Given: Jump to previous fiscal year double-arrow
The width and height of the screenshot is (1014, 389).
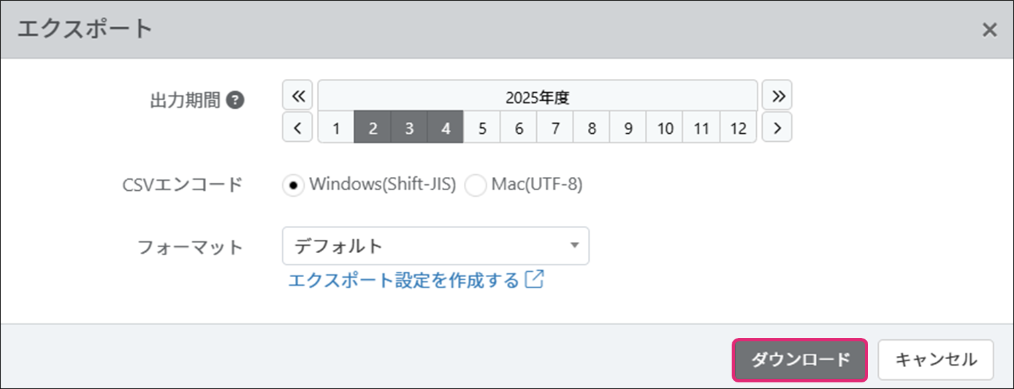Looking at the screenshot, I should click(297, 96).
